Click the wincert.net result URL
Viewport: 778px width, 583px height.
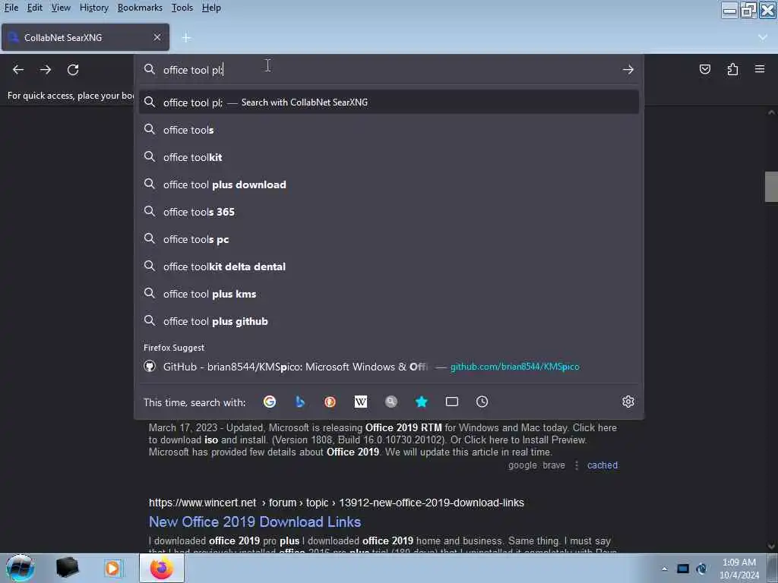336,503
